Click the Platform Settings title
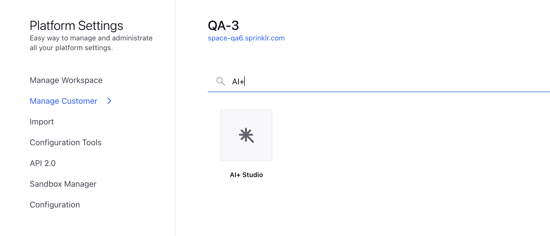The width and height of the screenshot is (550, 236). pyautogui.click(x=76, y=26)
